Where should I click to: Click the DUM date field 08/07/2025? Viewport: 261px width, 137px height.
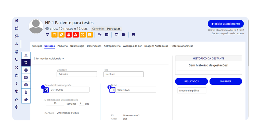coord(136,90)
